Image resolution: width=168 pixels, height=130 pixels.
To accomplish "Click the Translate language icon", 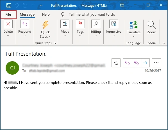I will pyautogui.click(x=134, y=25).
